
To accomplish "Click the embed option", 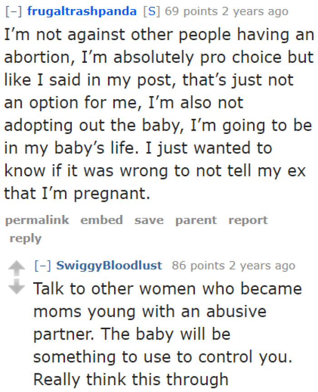I will 102,220.
